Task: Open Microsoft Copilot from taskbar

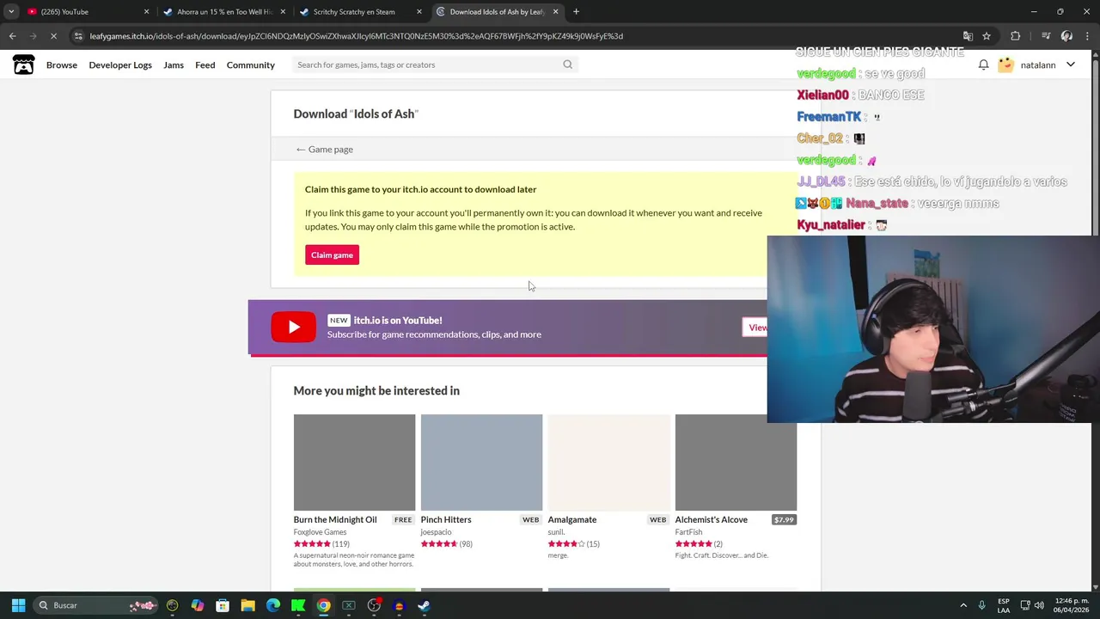Action: 198,605
